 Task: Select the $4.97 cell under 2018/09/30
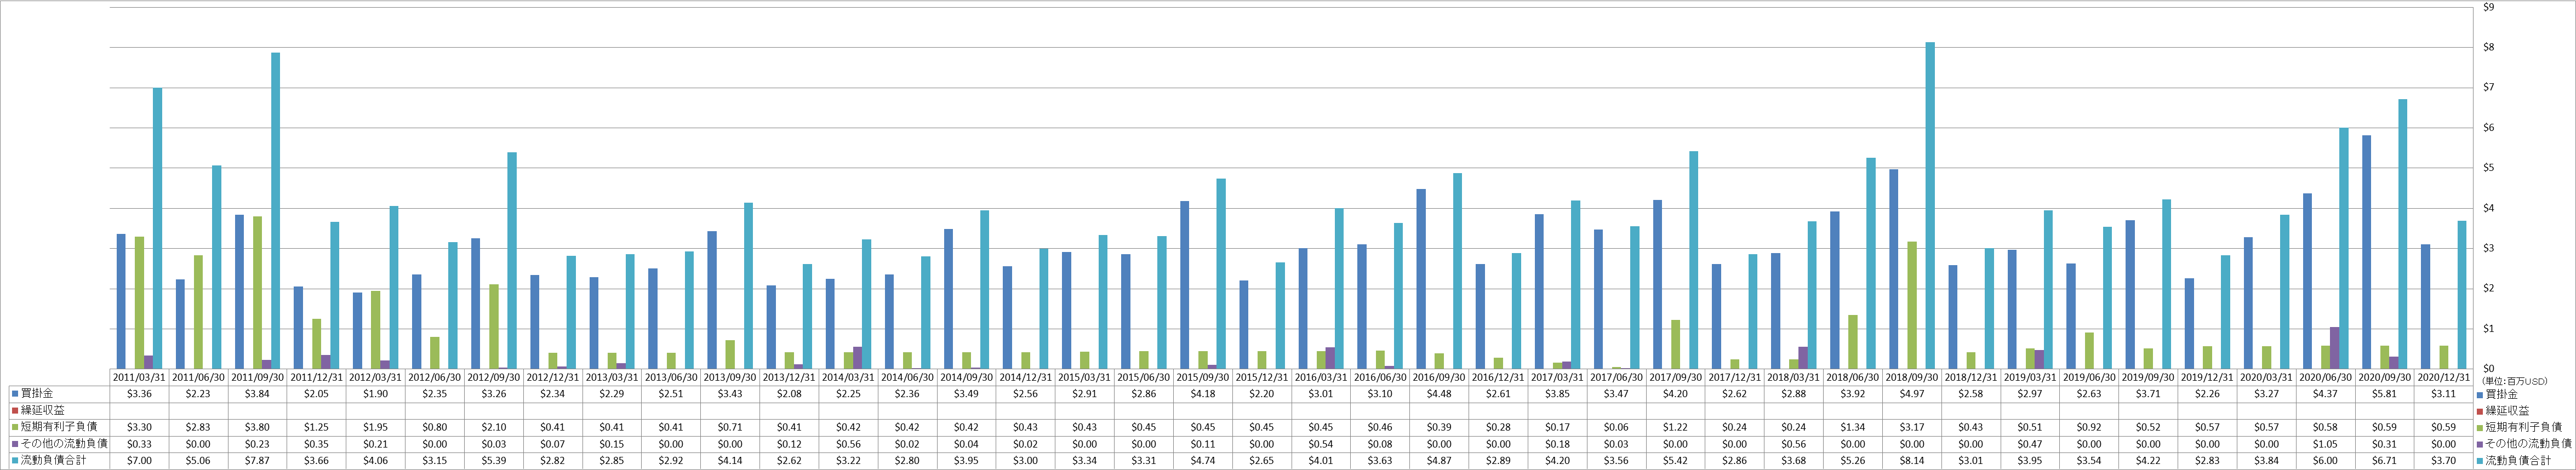coord(1911,394)
